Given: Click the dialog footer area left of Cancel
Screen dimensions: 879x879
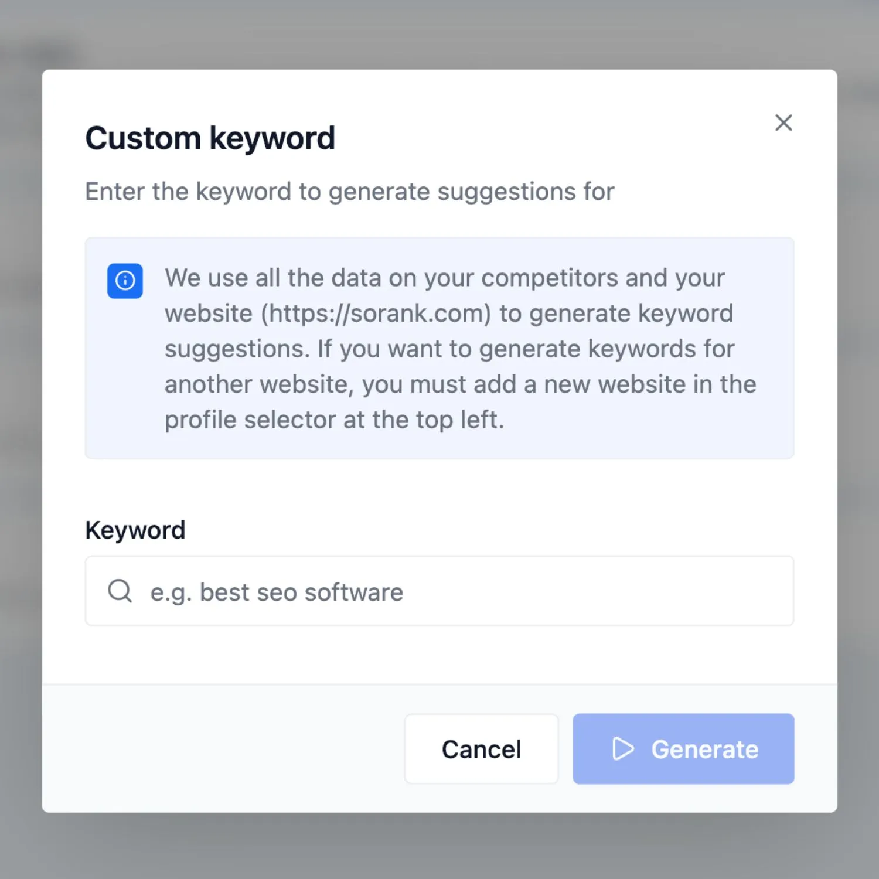Looking at the screenshot, I should click(223, 749).
